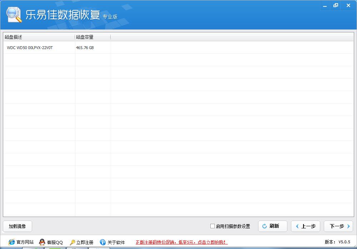The height and width of the screenshot is (249, 357).
Task: Open the red registration promo link
Action: 181,242
